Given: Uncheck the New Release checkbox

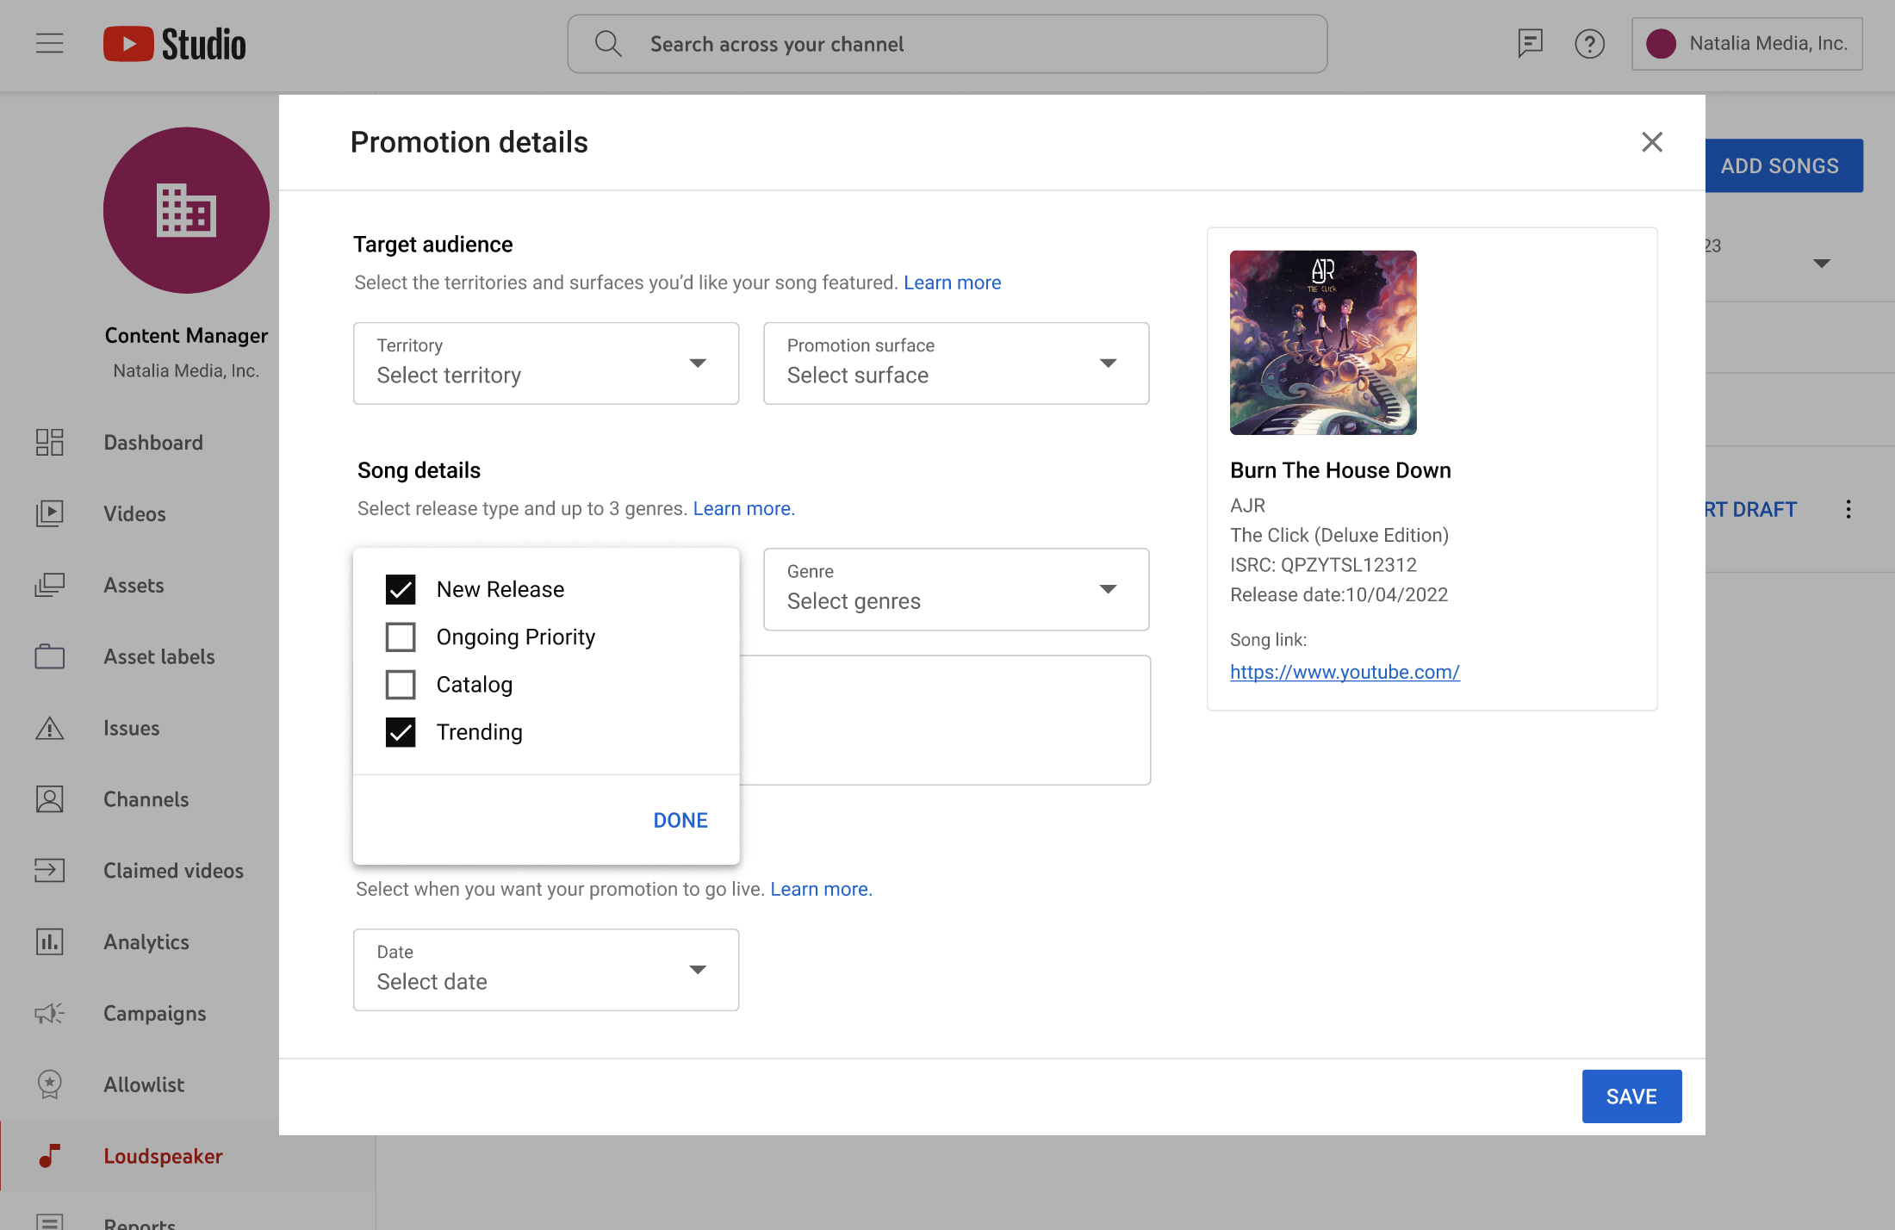Looking at the screenshot, I should 401,589.
